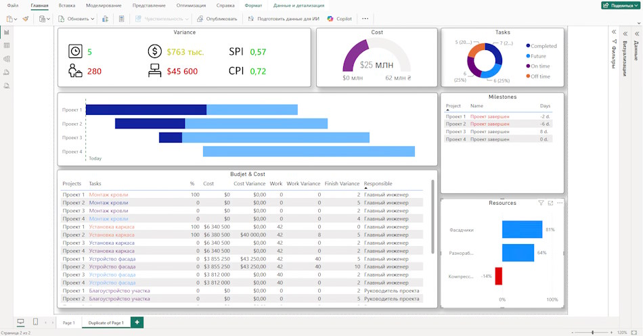Open the Обновить dropdown arrow
Screen dimensions: 643x336
pyautogui.click(x=92, y=19)
